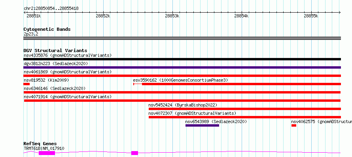Click the 2p23.2 gray cytogenetic band

[182, 38]
